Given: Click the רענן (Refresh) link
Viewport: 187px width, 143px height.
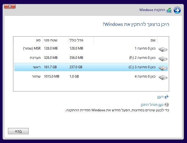Looking at the screenshot, I should (x=160, y=97).
